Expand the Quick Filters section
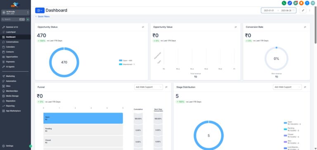 click(43, 17)
